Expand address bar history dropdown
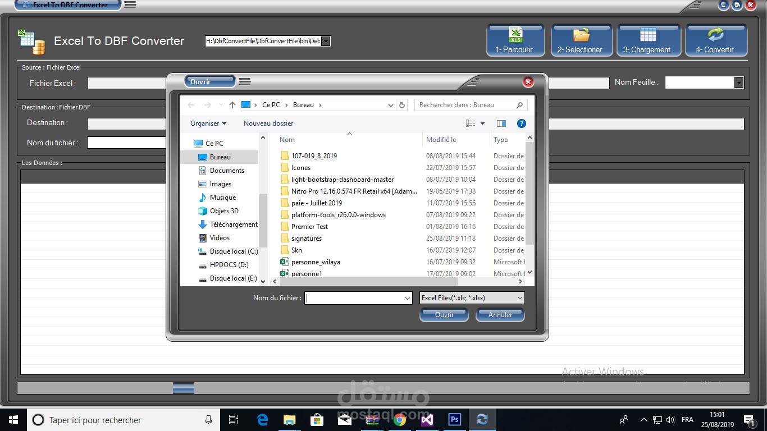This screenshot has height=431, width=767. 391,105
